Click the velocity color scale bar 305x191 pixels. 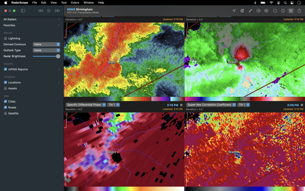coord(245,99)
